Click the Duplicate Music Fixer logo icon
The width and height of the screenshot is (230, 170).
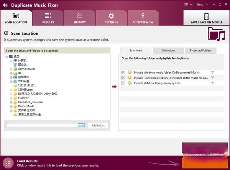[x=6, y=5]
